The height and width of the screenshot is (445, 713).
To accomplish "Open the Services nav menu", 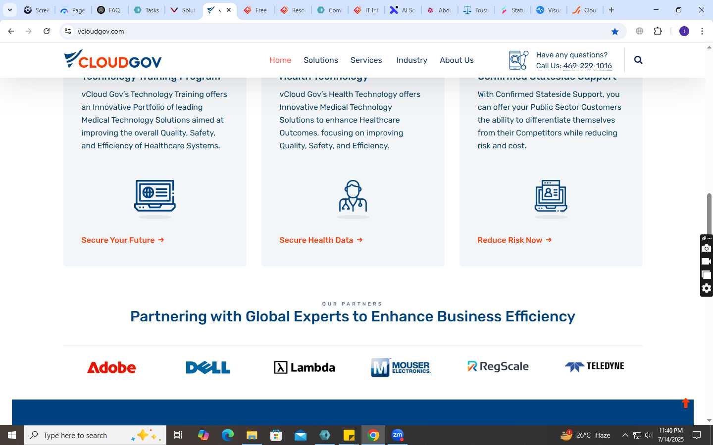I will 366,60.
